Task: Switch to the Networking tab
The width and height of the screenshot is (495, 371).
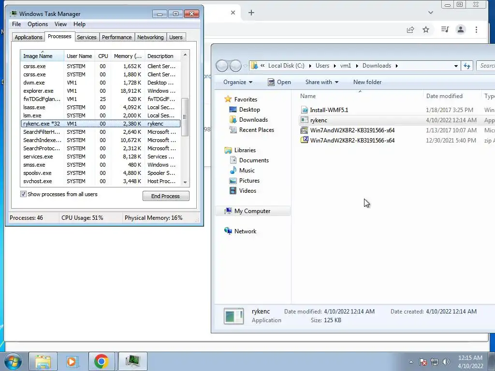Action: 150,37
